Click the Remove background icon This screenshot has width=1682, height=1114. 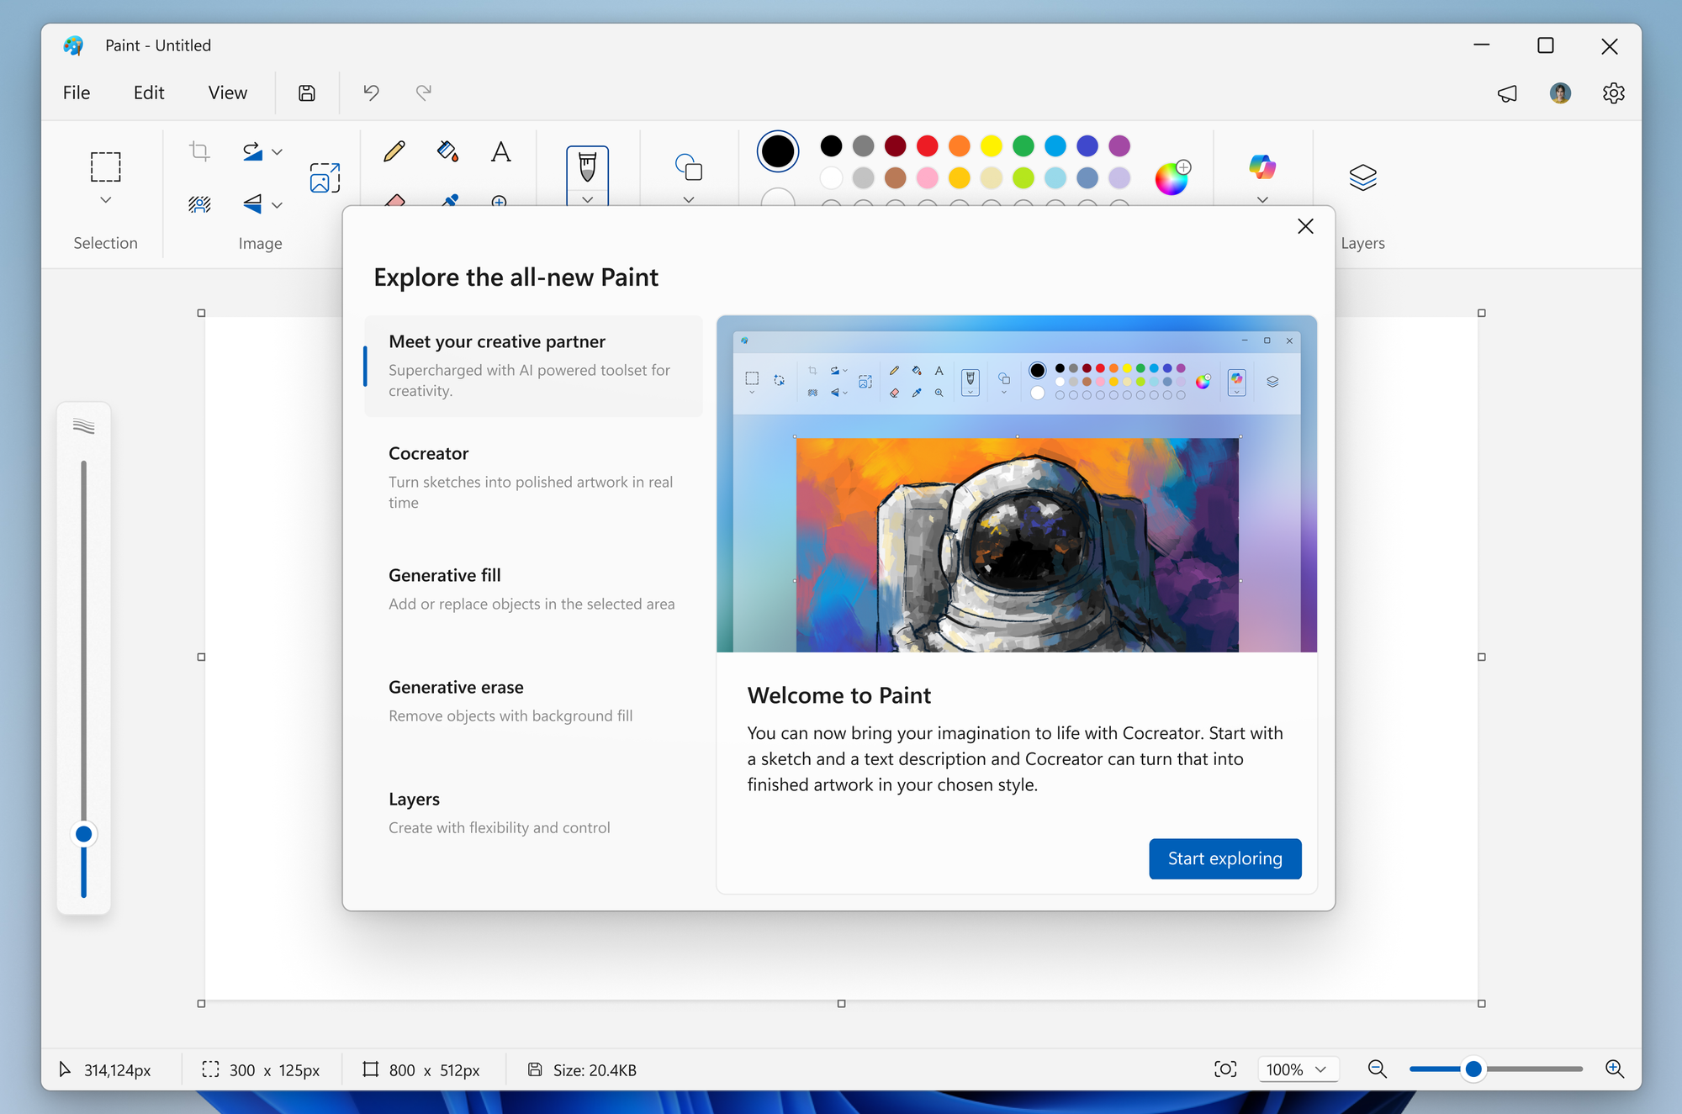click(x=198, y=204)
